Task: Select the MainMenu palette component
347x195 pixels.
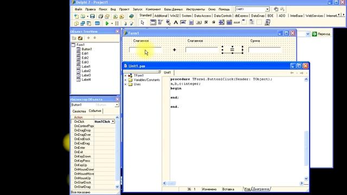Action: [160, 22]
